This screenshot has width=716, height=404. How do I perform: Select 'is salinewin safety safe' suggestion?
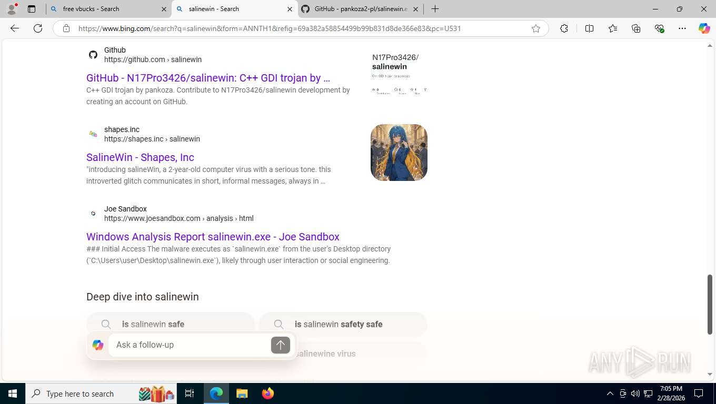pyautogui.click(x=343, y=324)
